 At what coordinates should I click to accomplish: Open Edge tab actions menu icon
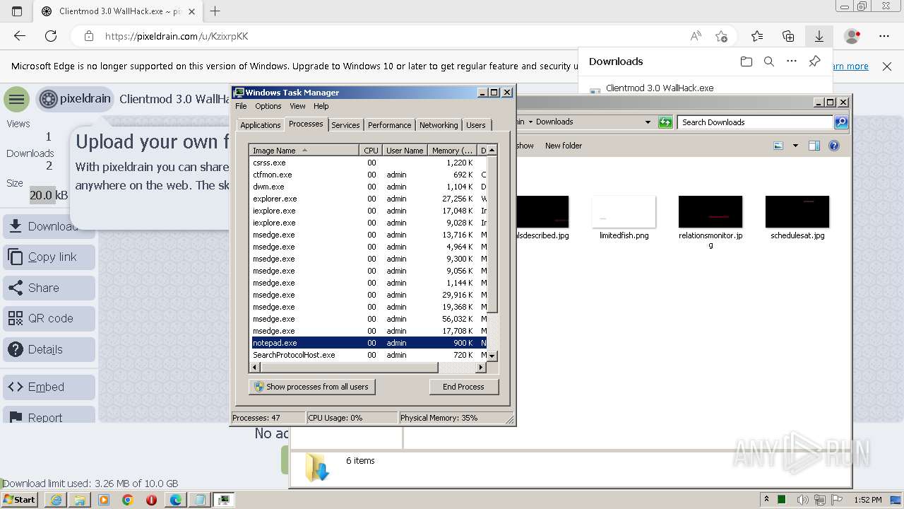(17, 11)
